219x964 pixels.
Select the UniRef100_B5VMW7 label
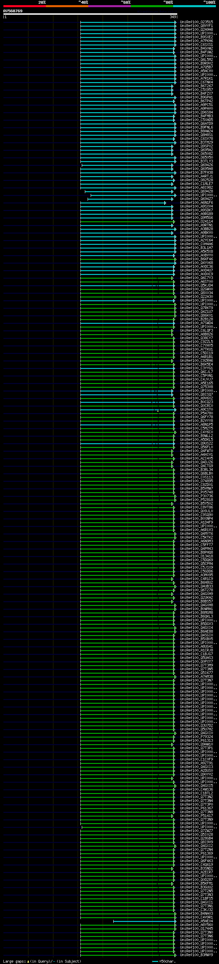click(196, 488)
